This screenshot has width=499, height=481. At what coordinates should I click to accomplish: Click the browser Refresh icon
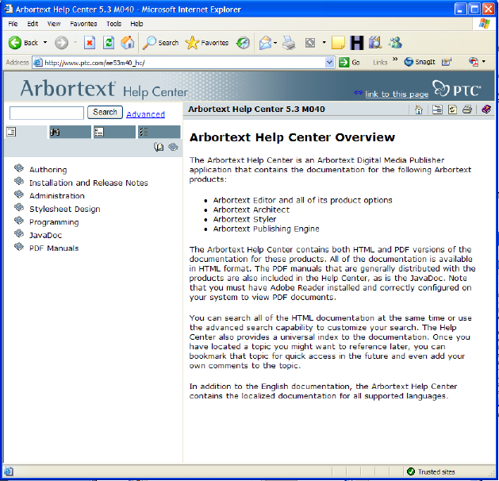click(109, 43)
